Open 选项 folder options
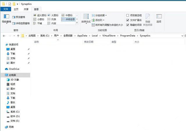This screenshot has width=186, height=131. tap(159, 19)
